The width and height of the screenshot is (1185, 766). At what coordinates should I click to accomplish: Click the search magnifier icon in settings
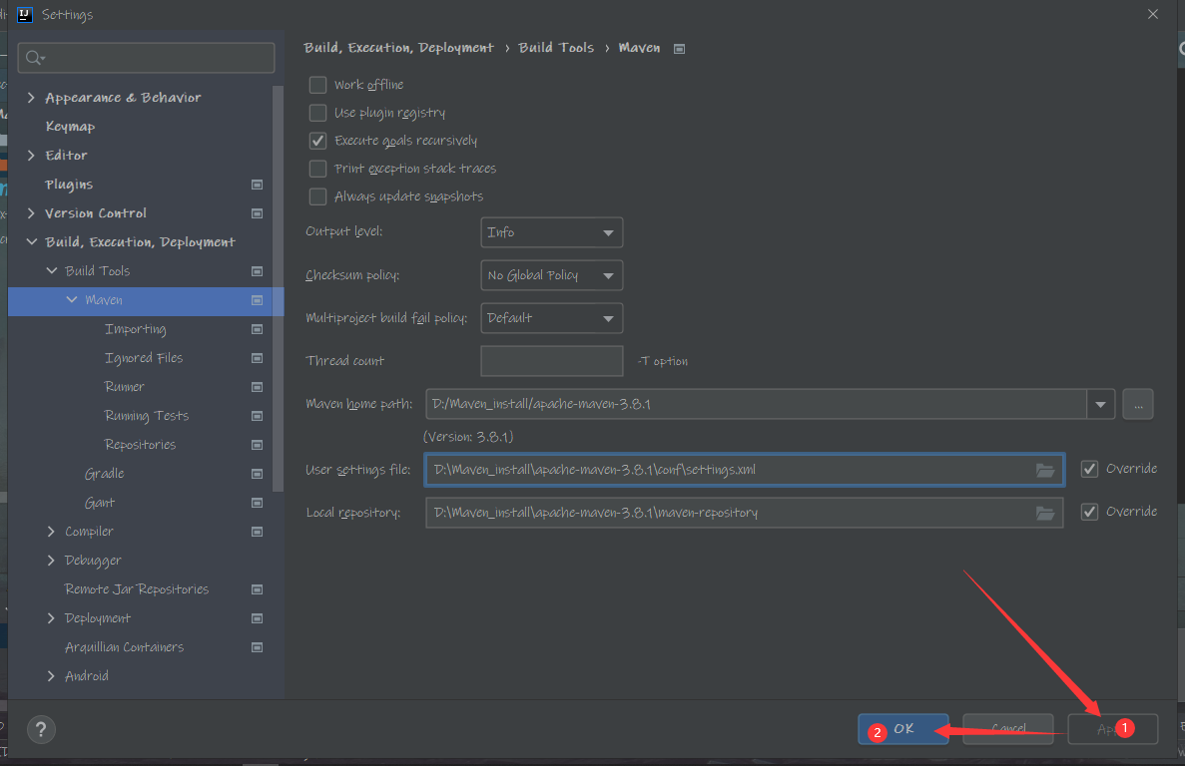click(35, 58)
